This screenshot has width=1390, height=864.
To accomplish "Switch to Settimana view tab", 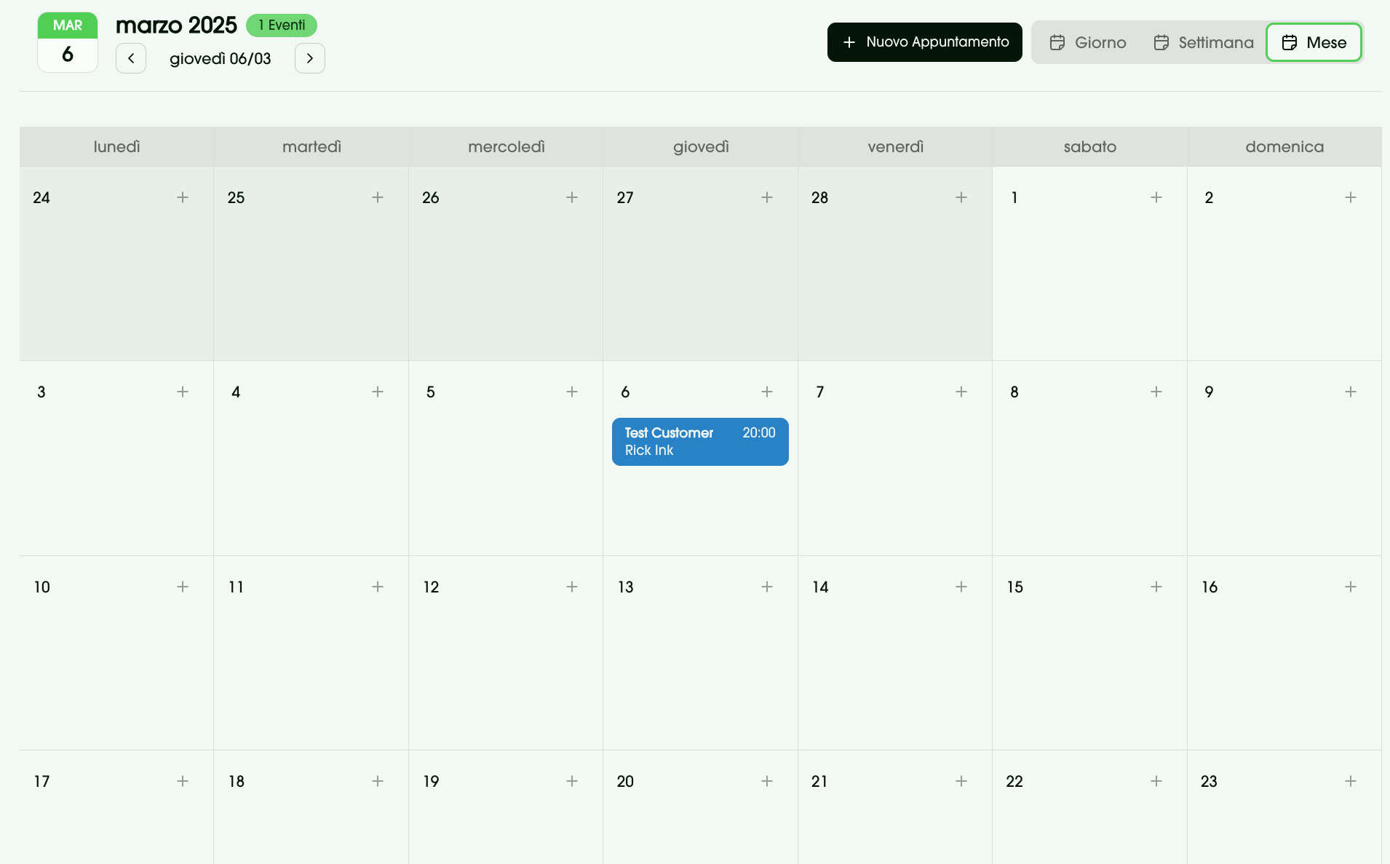I will 1204,42.
